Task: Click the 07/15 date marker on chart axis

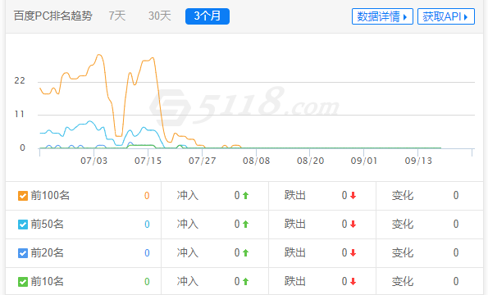Action: 148,161
